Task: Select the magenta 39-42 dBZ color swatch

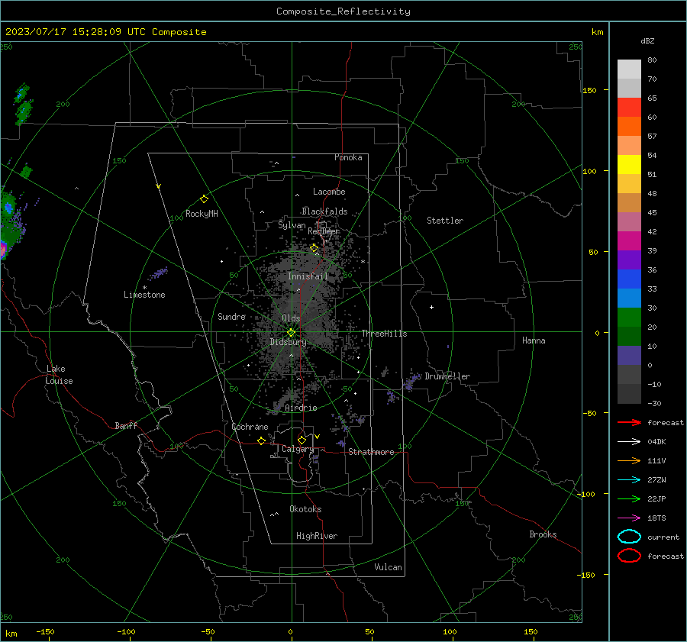Action: 629,241
